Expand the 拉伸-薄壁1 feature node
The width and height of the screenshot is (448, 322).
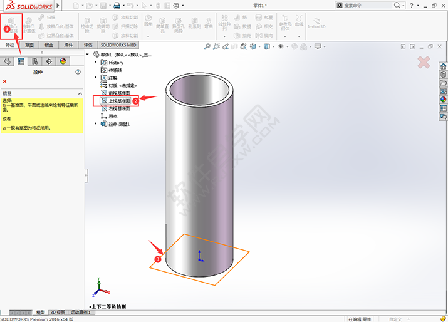[x=96, y=123]
